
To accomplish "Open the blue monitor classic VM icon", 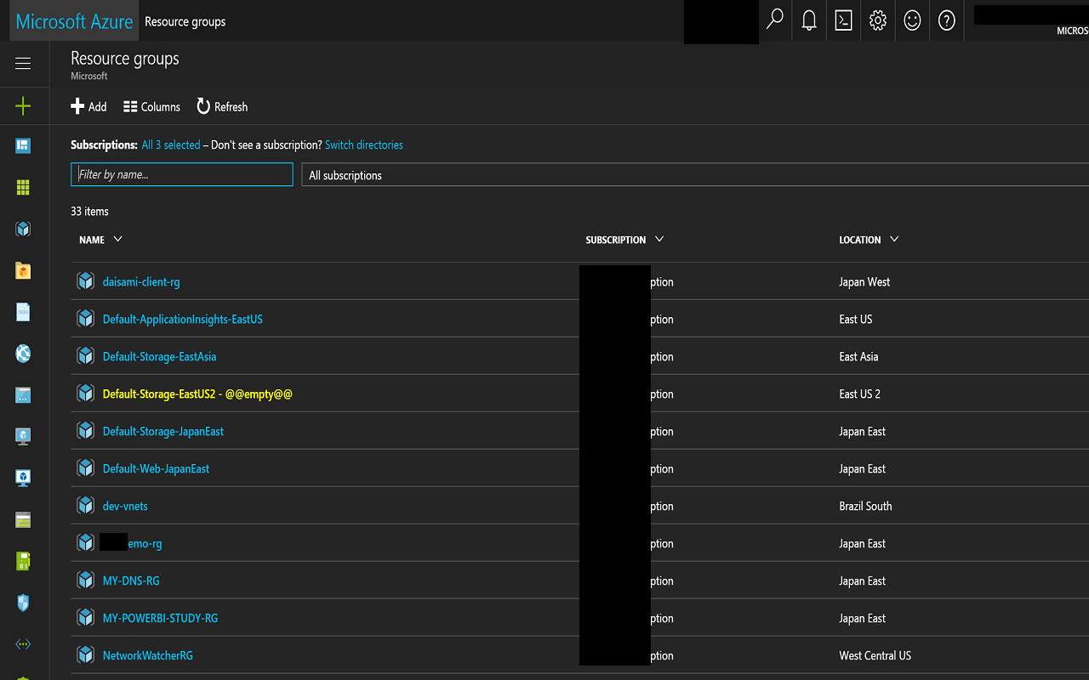I will point(23,478).
